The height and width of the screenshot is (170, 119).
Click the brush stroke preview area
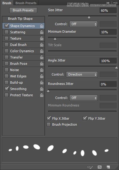pos(59,150)
